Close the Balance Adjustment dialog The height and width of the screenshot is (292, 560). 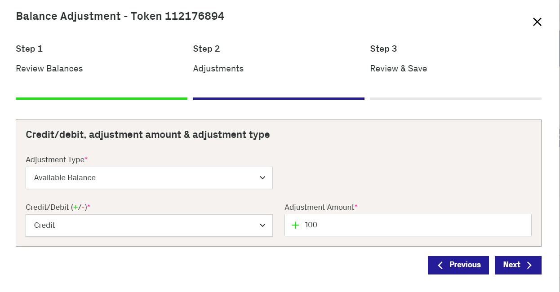coord(537,22)
